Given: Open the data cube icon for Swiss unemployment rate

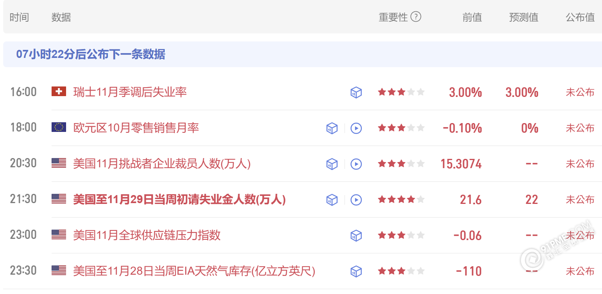Looking at the screenshot, I should [x=355, y=92].
